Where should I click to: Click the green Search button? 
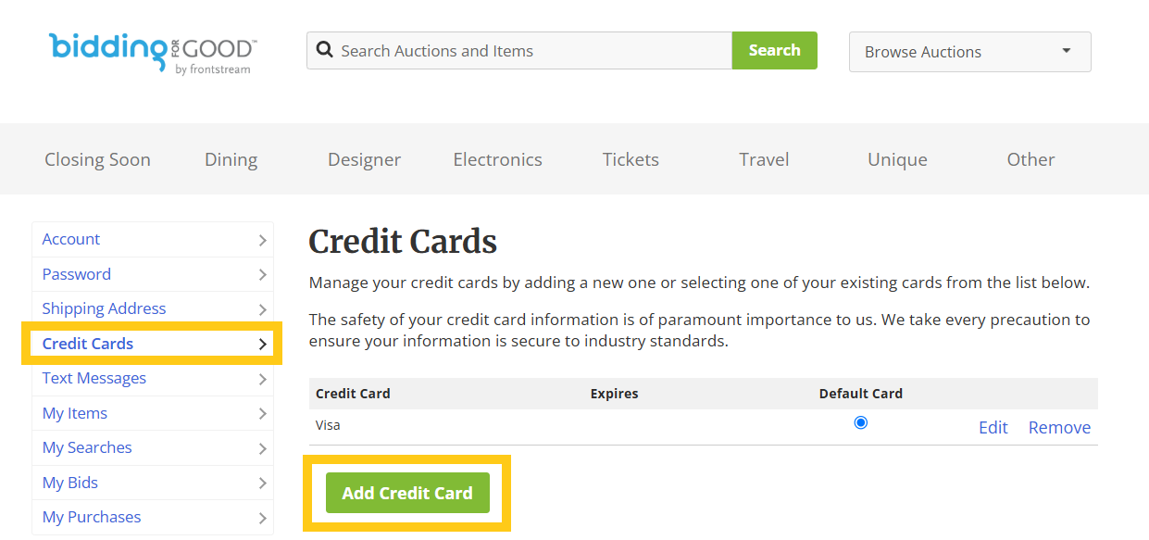point(775,50)
